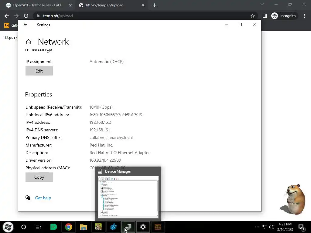Click the browser back arrow
The width and height of the screenshot is (311, 233).
tap(7, 16)
